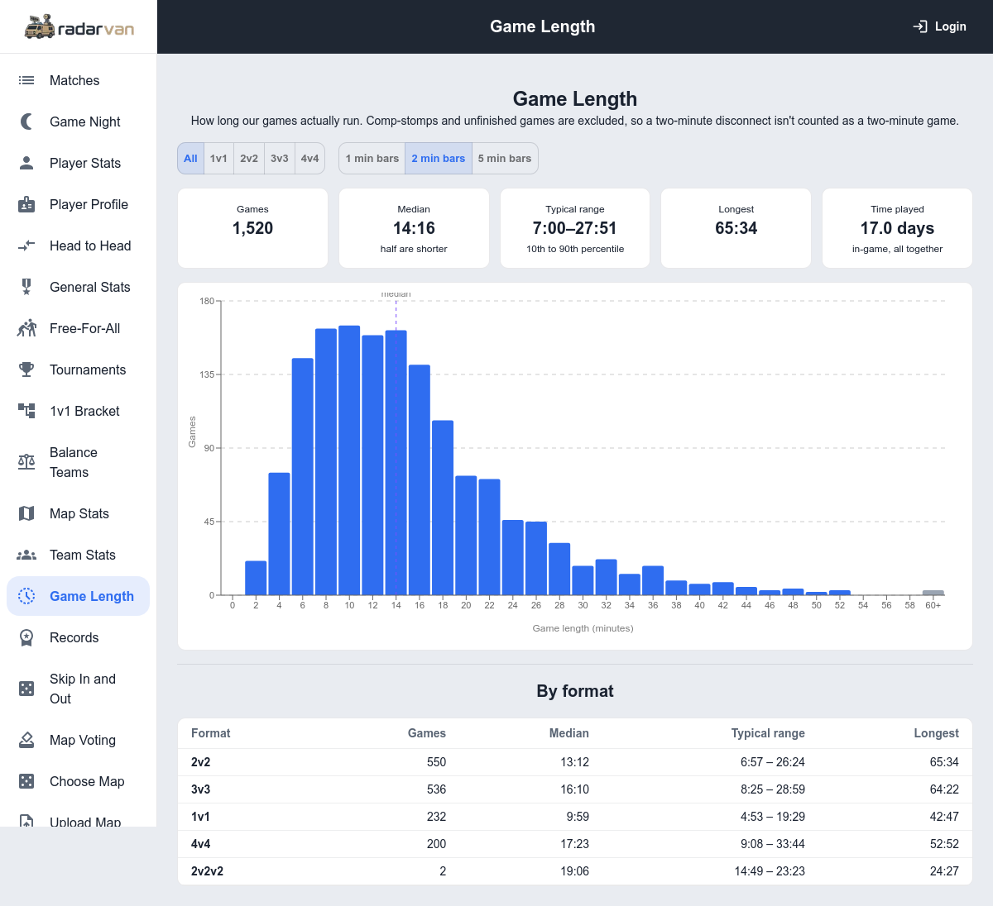The width and height of the screenshot is (993, 906).
Task: Click the radarvan logo
Action: point(79,26)
